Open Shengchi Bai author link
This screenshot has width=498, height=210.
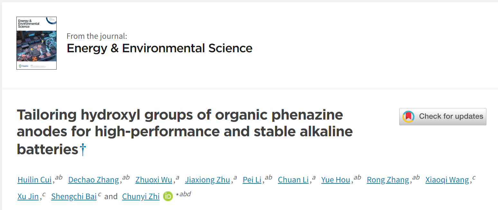click(74, 197)
